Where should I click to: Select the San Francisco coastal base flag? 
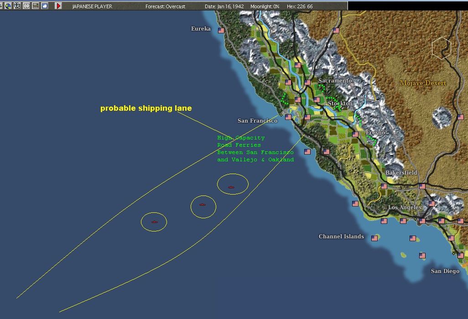coord(288,117)
